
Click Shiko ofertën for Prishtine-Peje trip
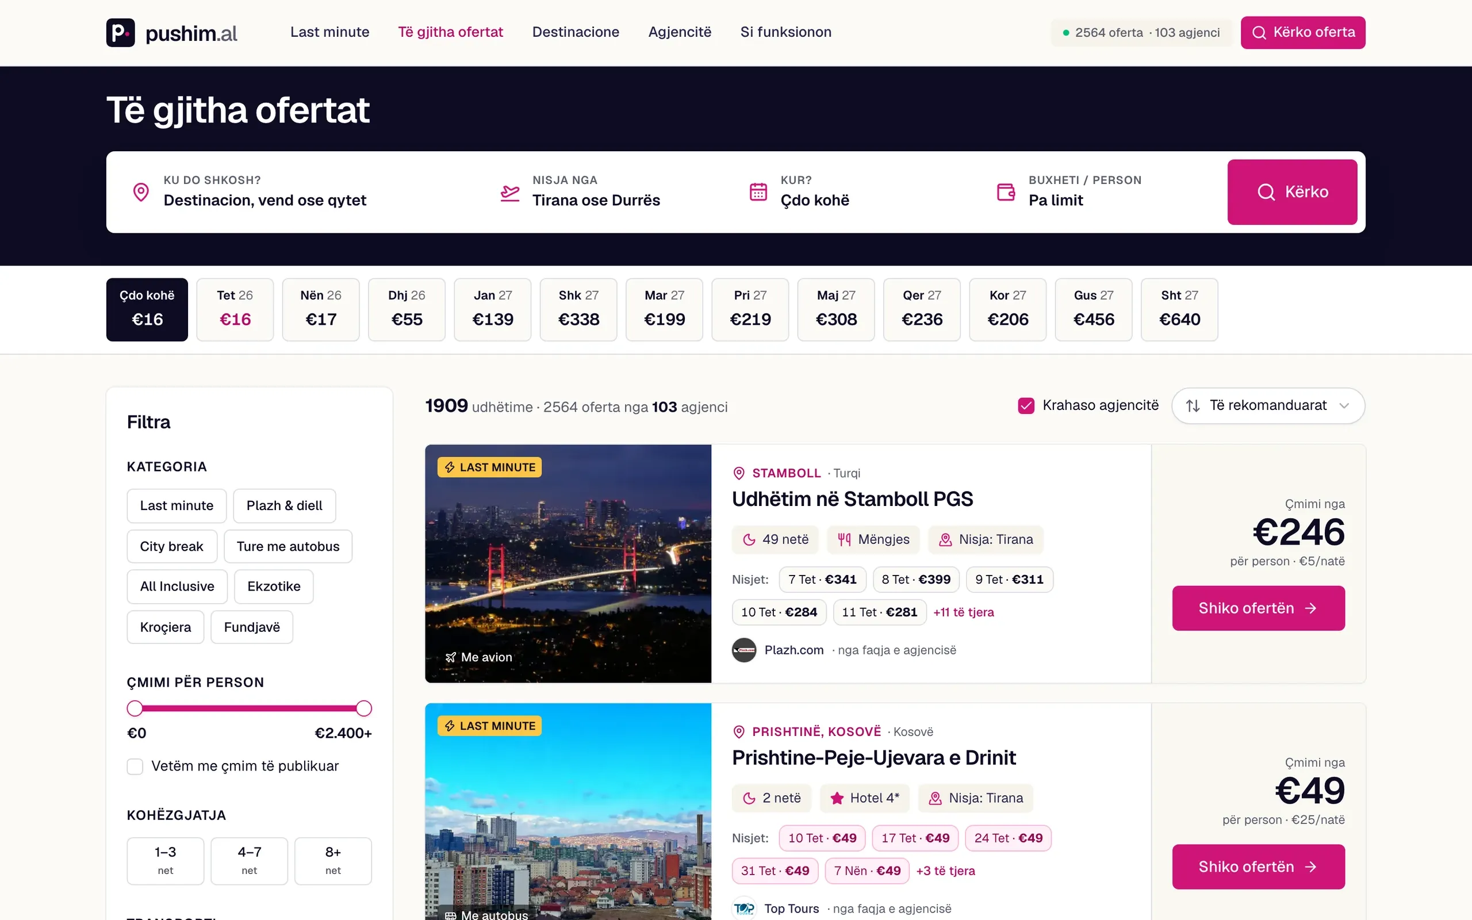[1259, 867]
